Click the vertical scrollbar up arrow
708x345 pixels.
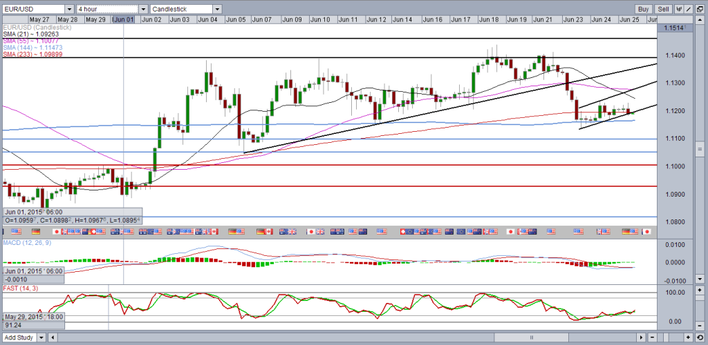pos(700,20)
